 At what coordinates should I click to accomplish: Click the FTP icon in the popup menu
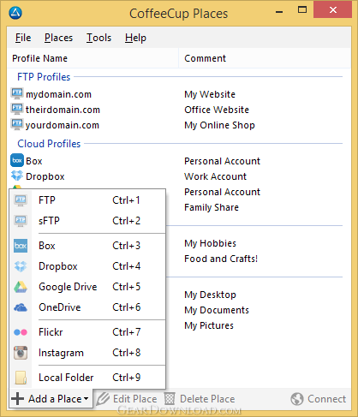21,200
